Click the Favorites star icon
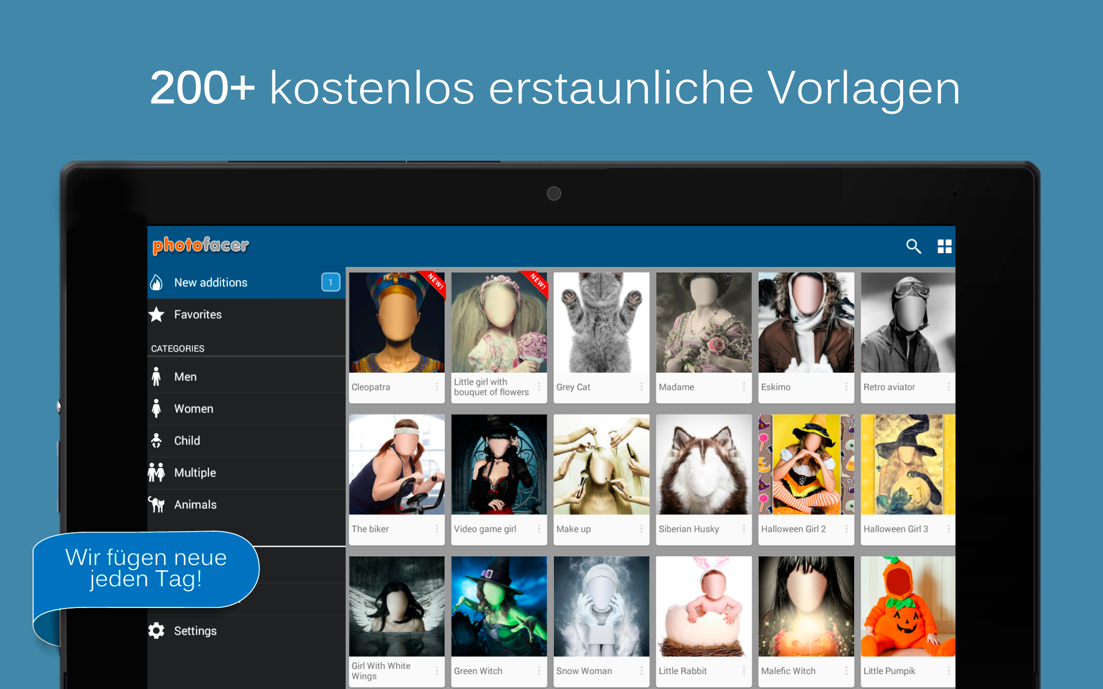 156,315
